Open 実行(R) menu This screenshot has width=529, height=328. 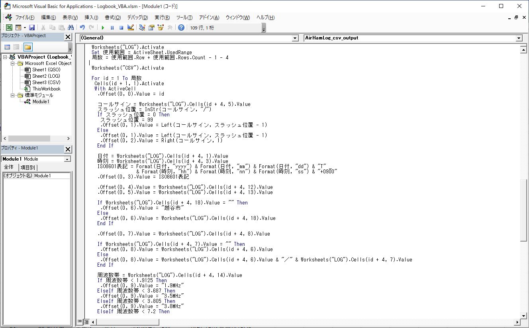click(x=162, y=18)
